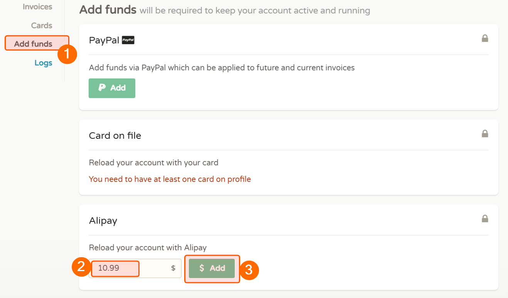Viewport: 508px width, 298px height.
Task: Select the Add funds sidebar item
Action: (x=33, y=44)
